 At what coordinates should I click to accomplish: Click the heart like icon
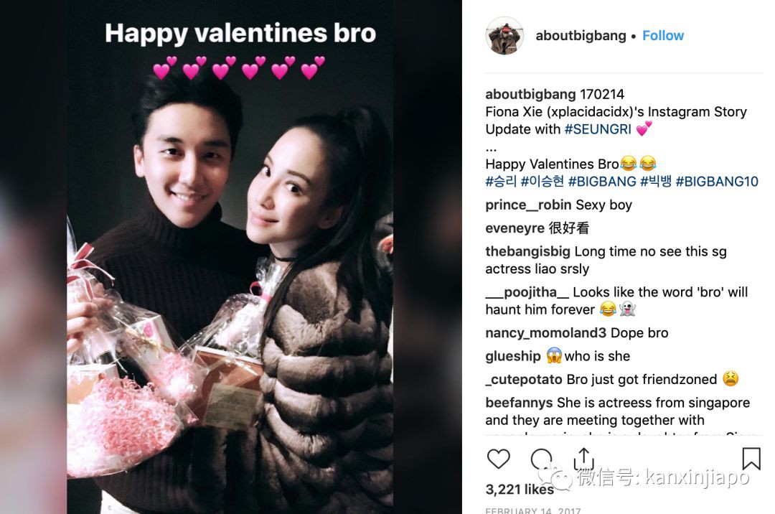(x=498, y=459)
